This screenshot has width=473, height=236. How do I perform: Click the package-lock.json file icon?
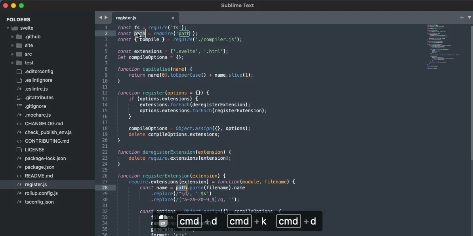click(x=19, y=159)
